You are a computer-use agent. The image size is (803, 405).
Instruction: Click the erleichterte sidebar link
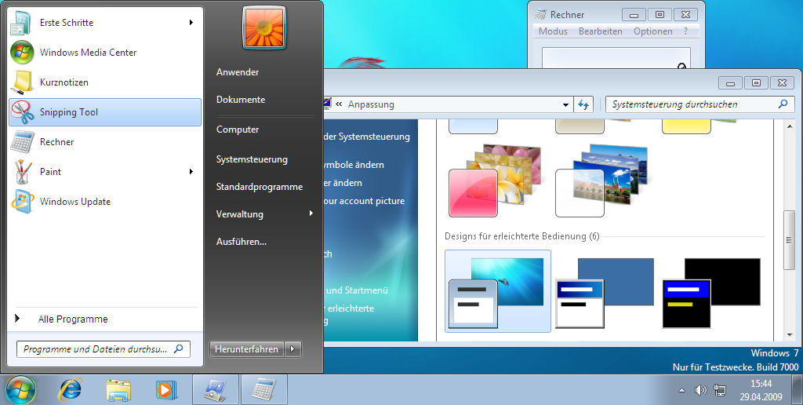351,308
